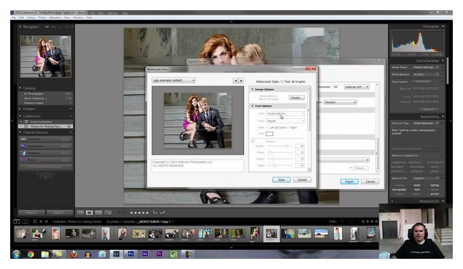The width and height of the screenshot is (463, 269).
Task: Open Lightroom from the Windows taskbar
Action: pyautogui.click(x=116, y=254)
